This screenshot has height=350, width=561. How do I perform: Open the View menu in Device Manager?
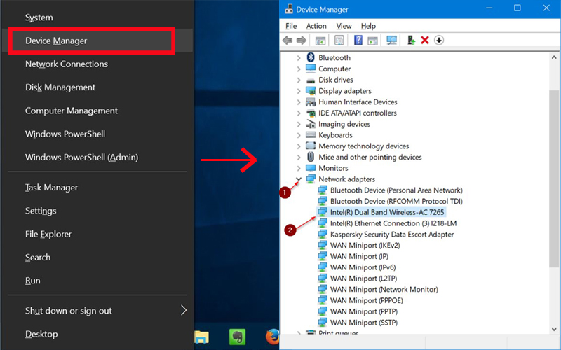click(344, 26)
